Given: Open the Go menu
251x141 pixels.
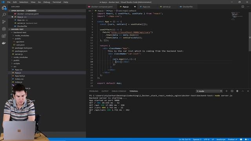Looking at the screenshot, I should pyautogui.click(x=39, y=2).
